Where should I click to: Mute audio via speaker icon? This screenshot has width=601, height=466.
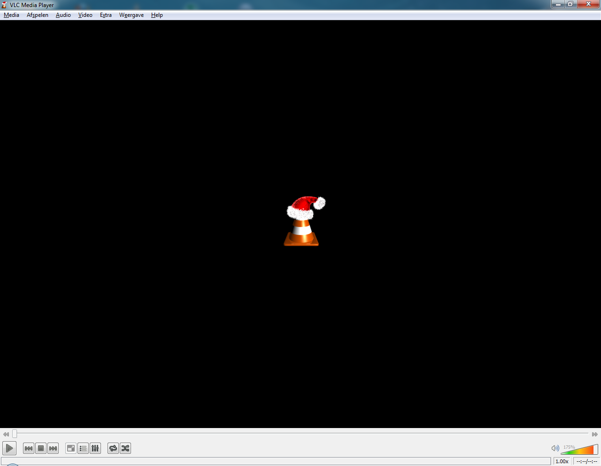(x=555, y=448)
